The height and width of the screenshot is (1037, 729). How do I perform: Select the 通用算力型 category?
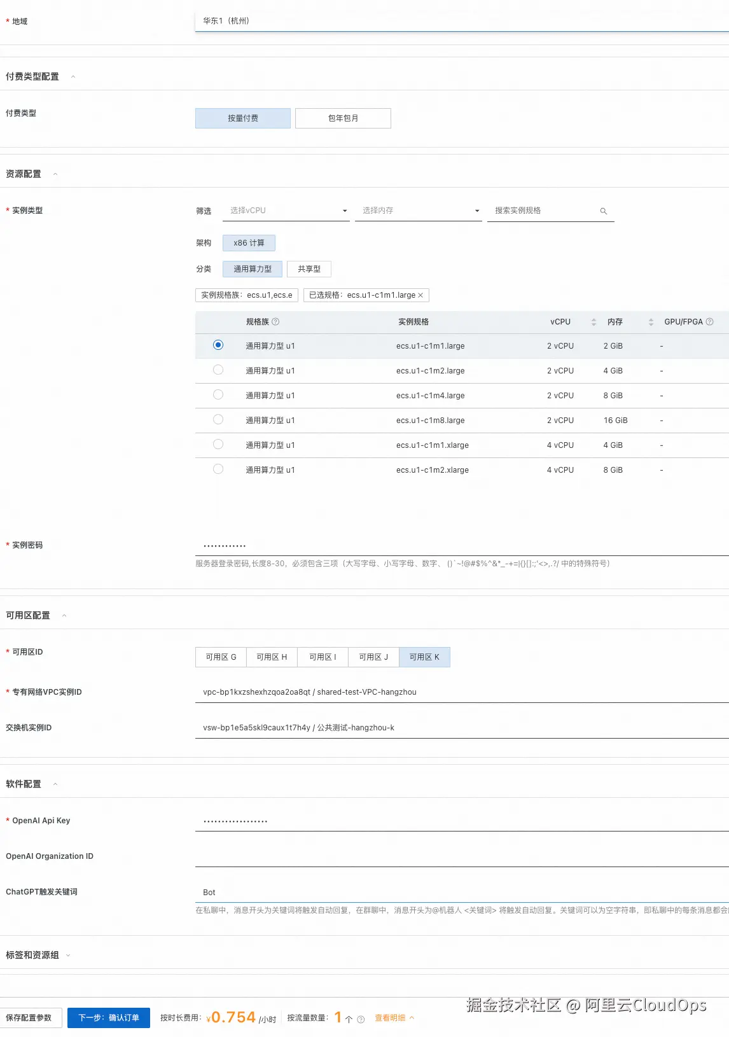[x=253, y=269]
